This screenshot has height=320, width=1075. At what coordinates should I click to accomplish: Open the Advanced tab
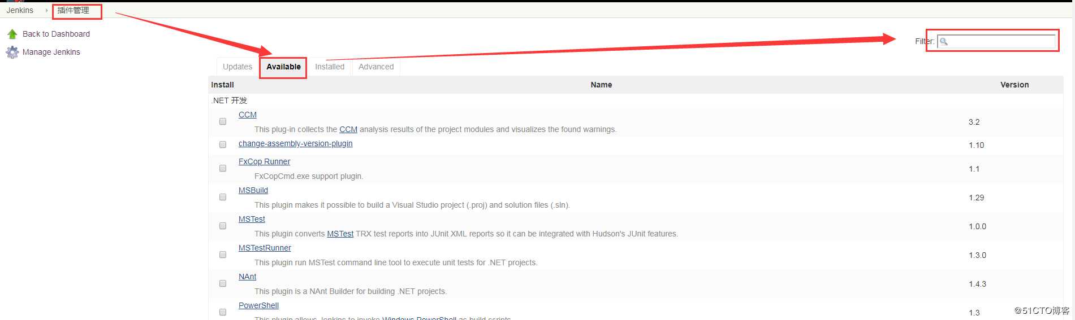point(376,67)
